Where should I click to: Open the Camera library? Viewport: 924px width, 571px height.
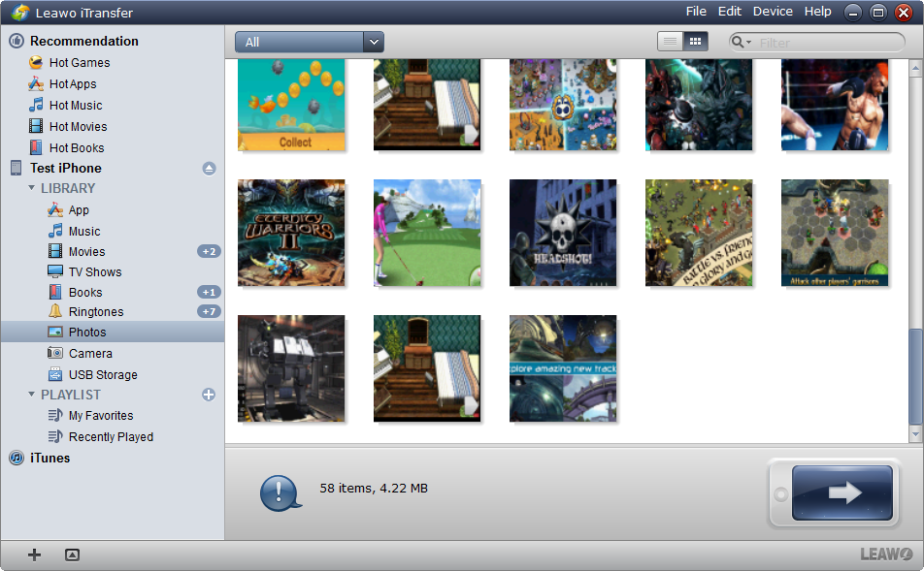coord(90,353)
